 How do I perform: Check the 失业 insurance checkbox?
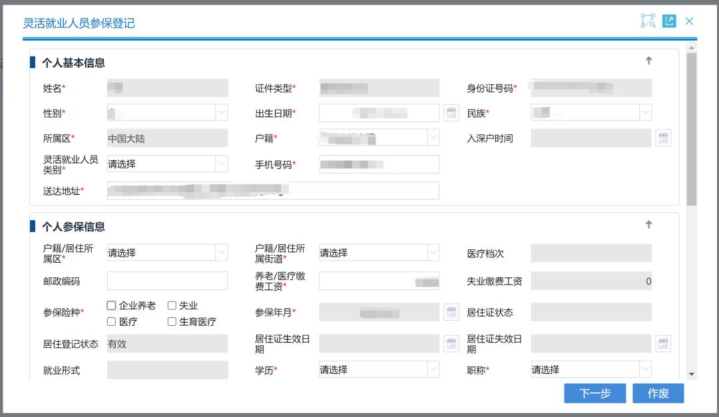[170, 304]
